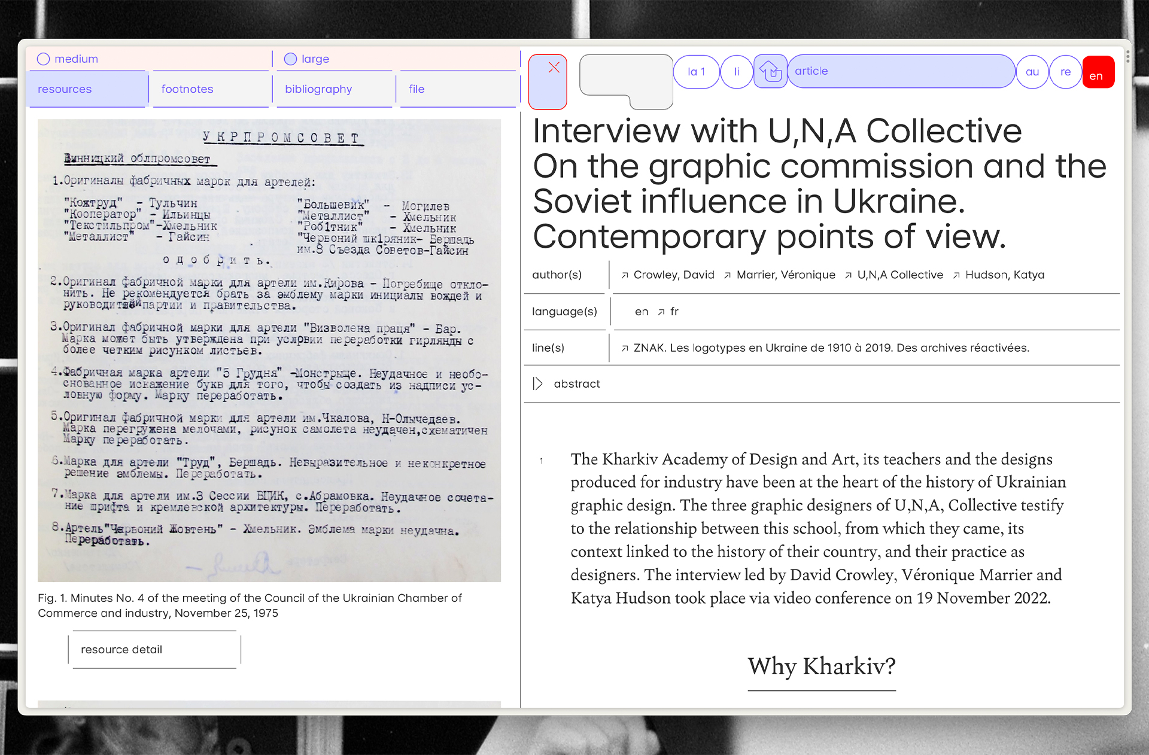The height and width of the screenshot is (755, 1149).
Task: Click the expand arrow next to abstract section
Action: click(x=540, y=383)
